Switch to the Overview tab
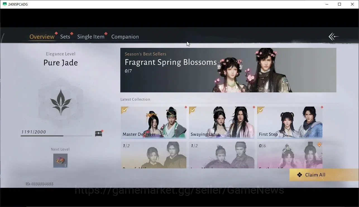The image size is (359, 207). 42,37
